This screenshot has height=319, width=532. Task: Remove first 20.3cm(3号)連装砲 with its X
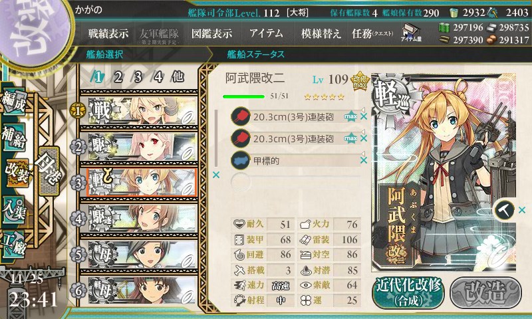(364, 116)
